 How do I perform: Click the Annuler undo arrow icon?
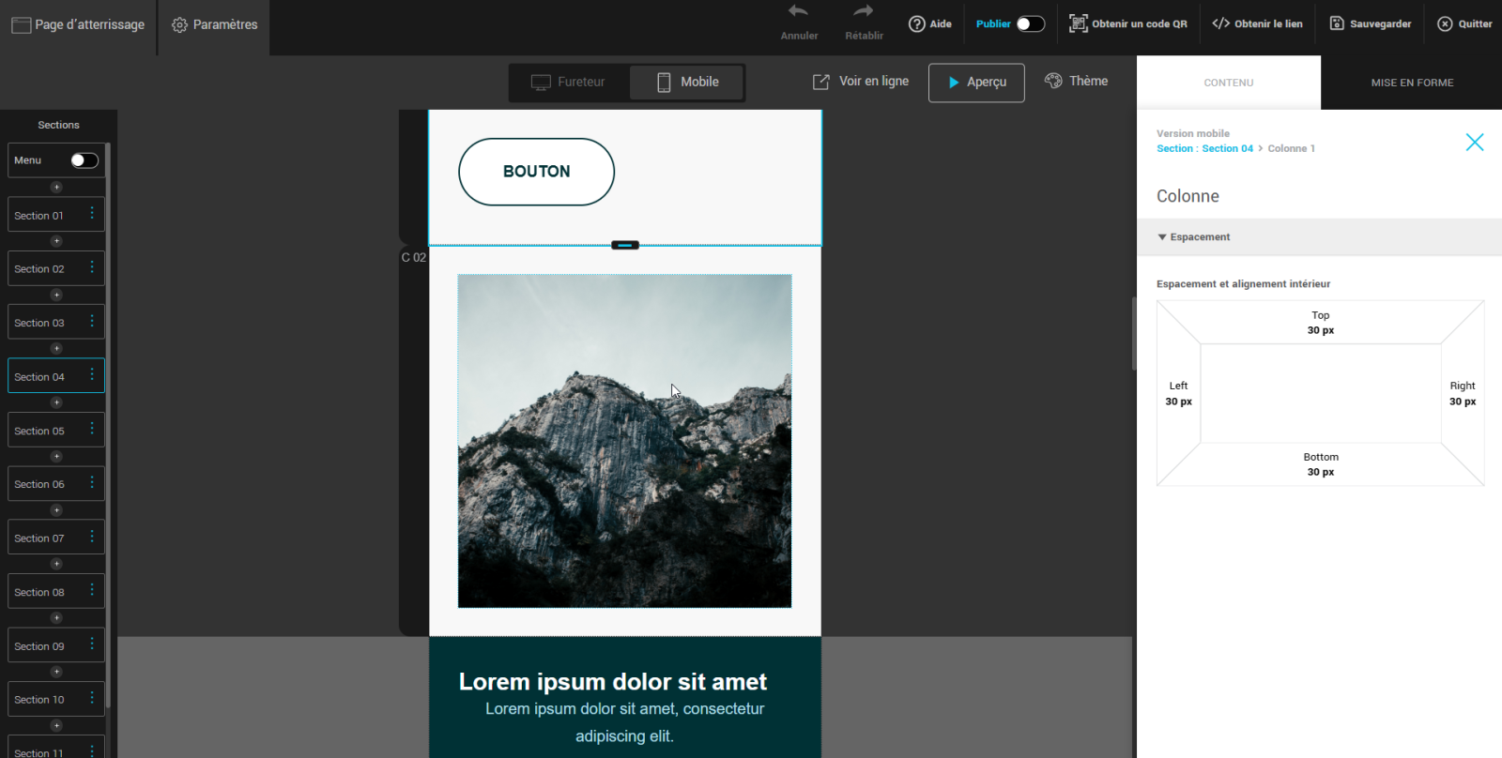point(798,12)
